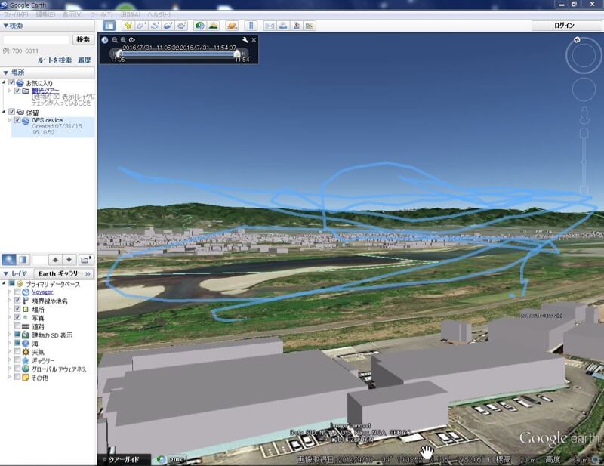Open the Earth ギャラリー button
Screen dimensions: 604x466
[x=64, y=273]
